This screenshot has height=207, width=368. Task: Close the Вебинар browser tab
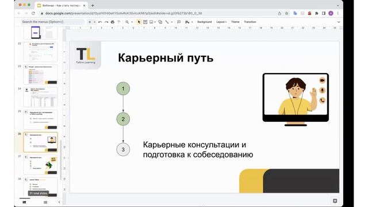coord(85,5)
